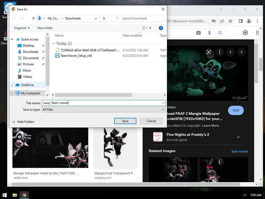The width and height of the screenshot is (265, 199).
Task: Collapse the Quick access tree node
Action: (x=12, y=39)
